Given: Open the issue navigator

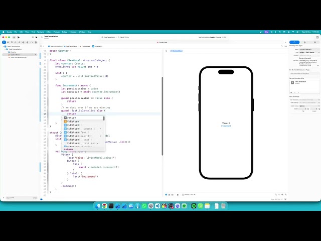Looking at the screenshot, I should pyautogui.click(x=20, y=42).
